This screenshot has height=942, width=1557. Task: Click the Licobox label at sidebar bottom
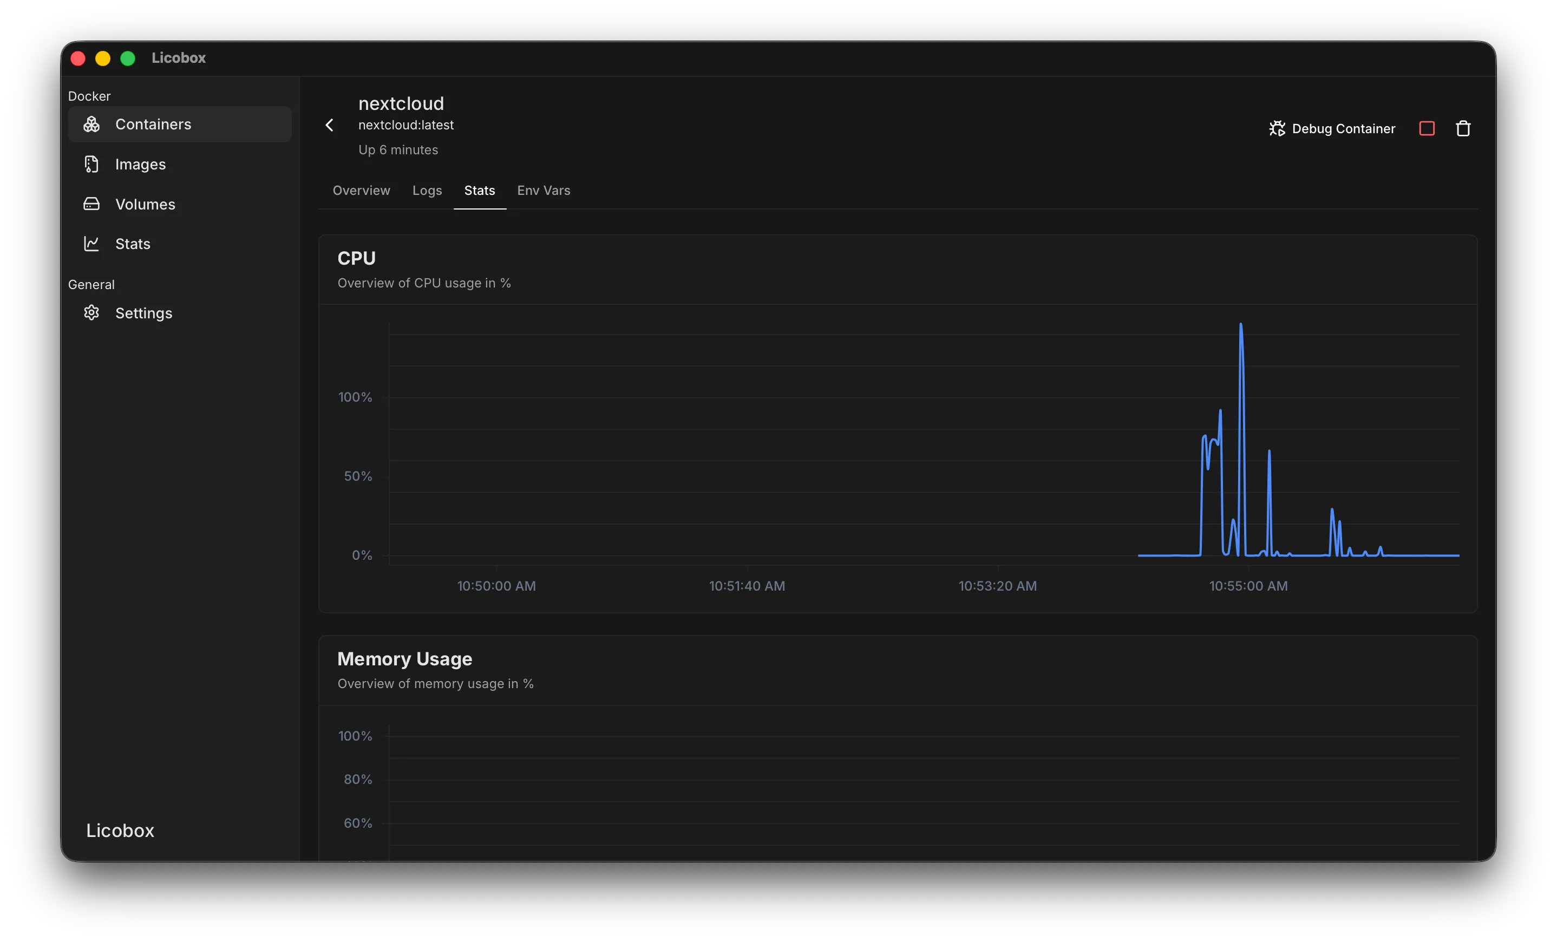click(120, 830)
